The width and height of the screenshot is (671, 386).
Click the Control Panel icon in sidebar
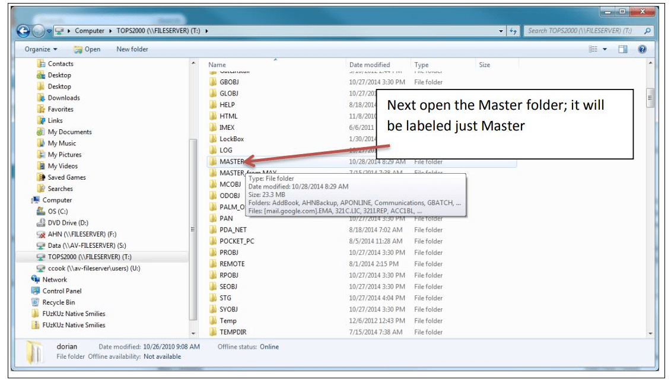[36, 291]
